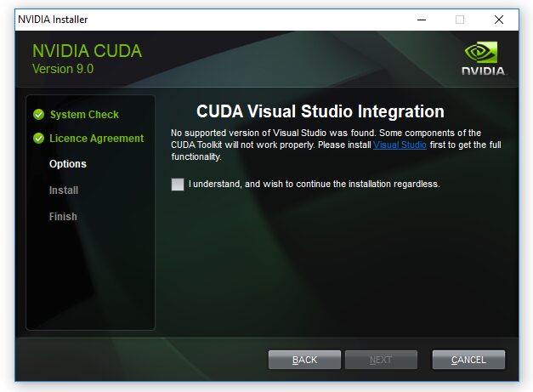Screen dimensions: 533x392
Task: Select the Options step
Action: 68,164
